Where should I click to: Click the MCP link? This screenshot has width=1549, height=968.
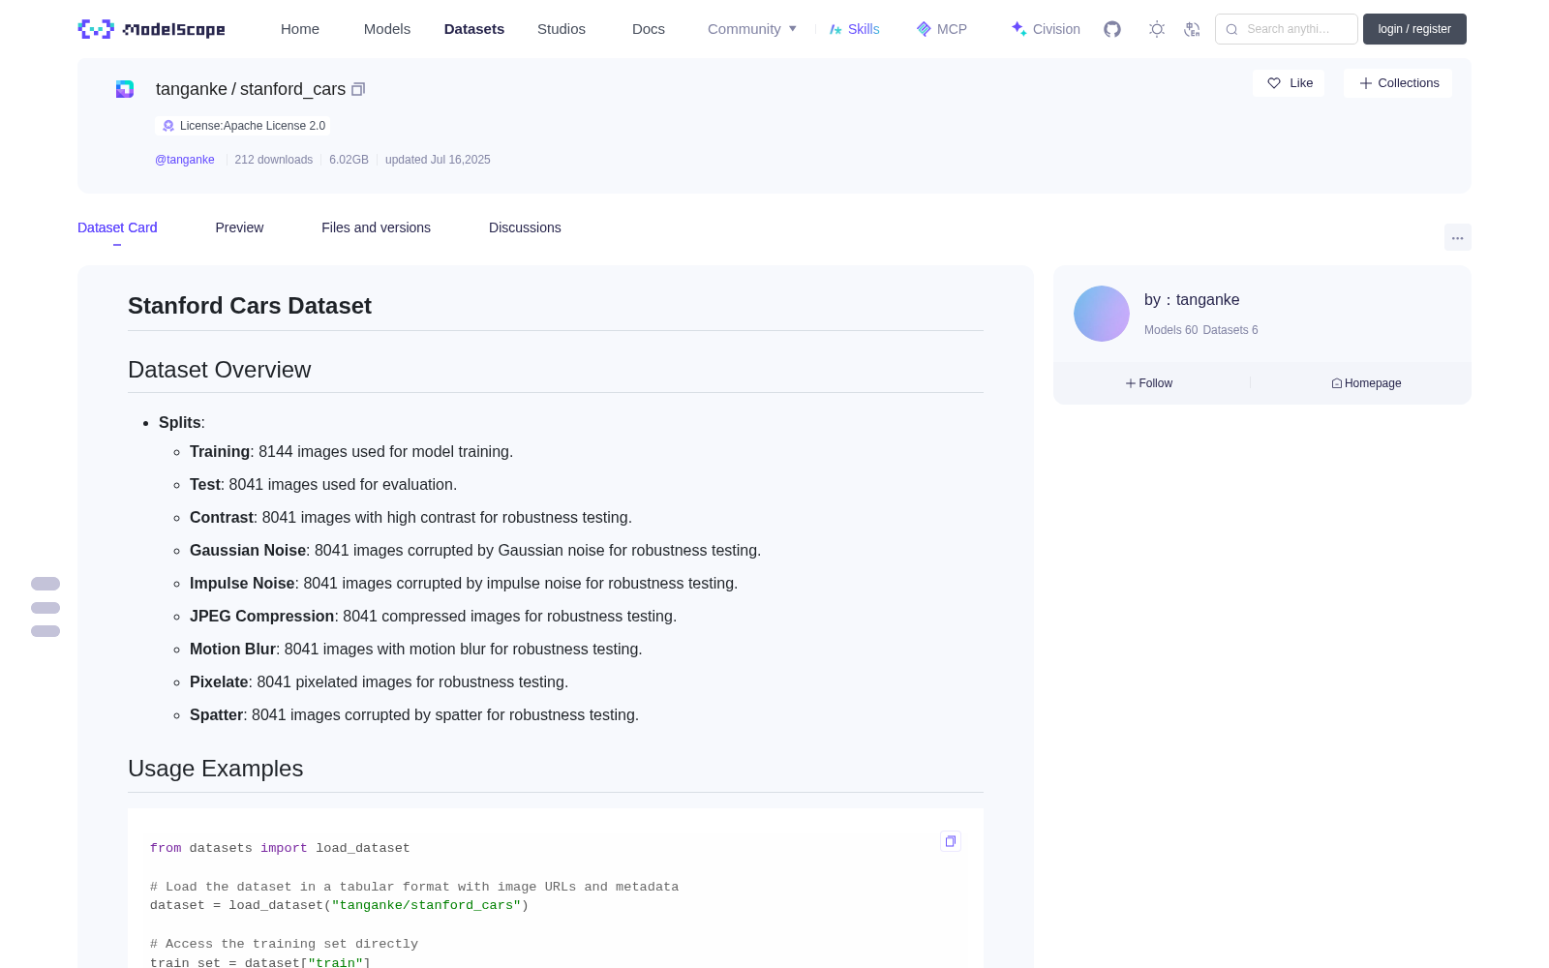click(x=952, y=29)
